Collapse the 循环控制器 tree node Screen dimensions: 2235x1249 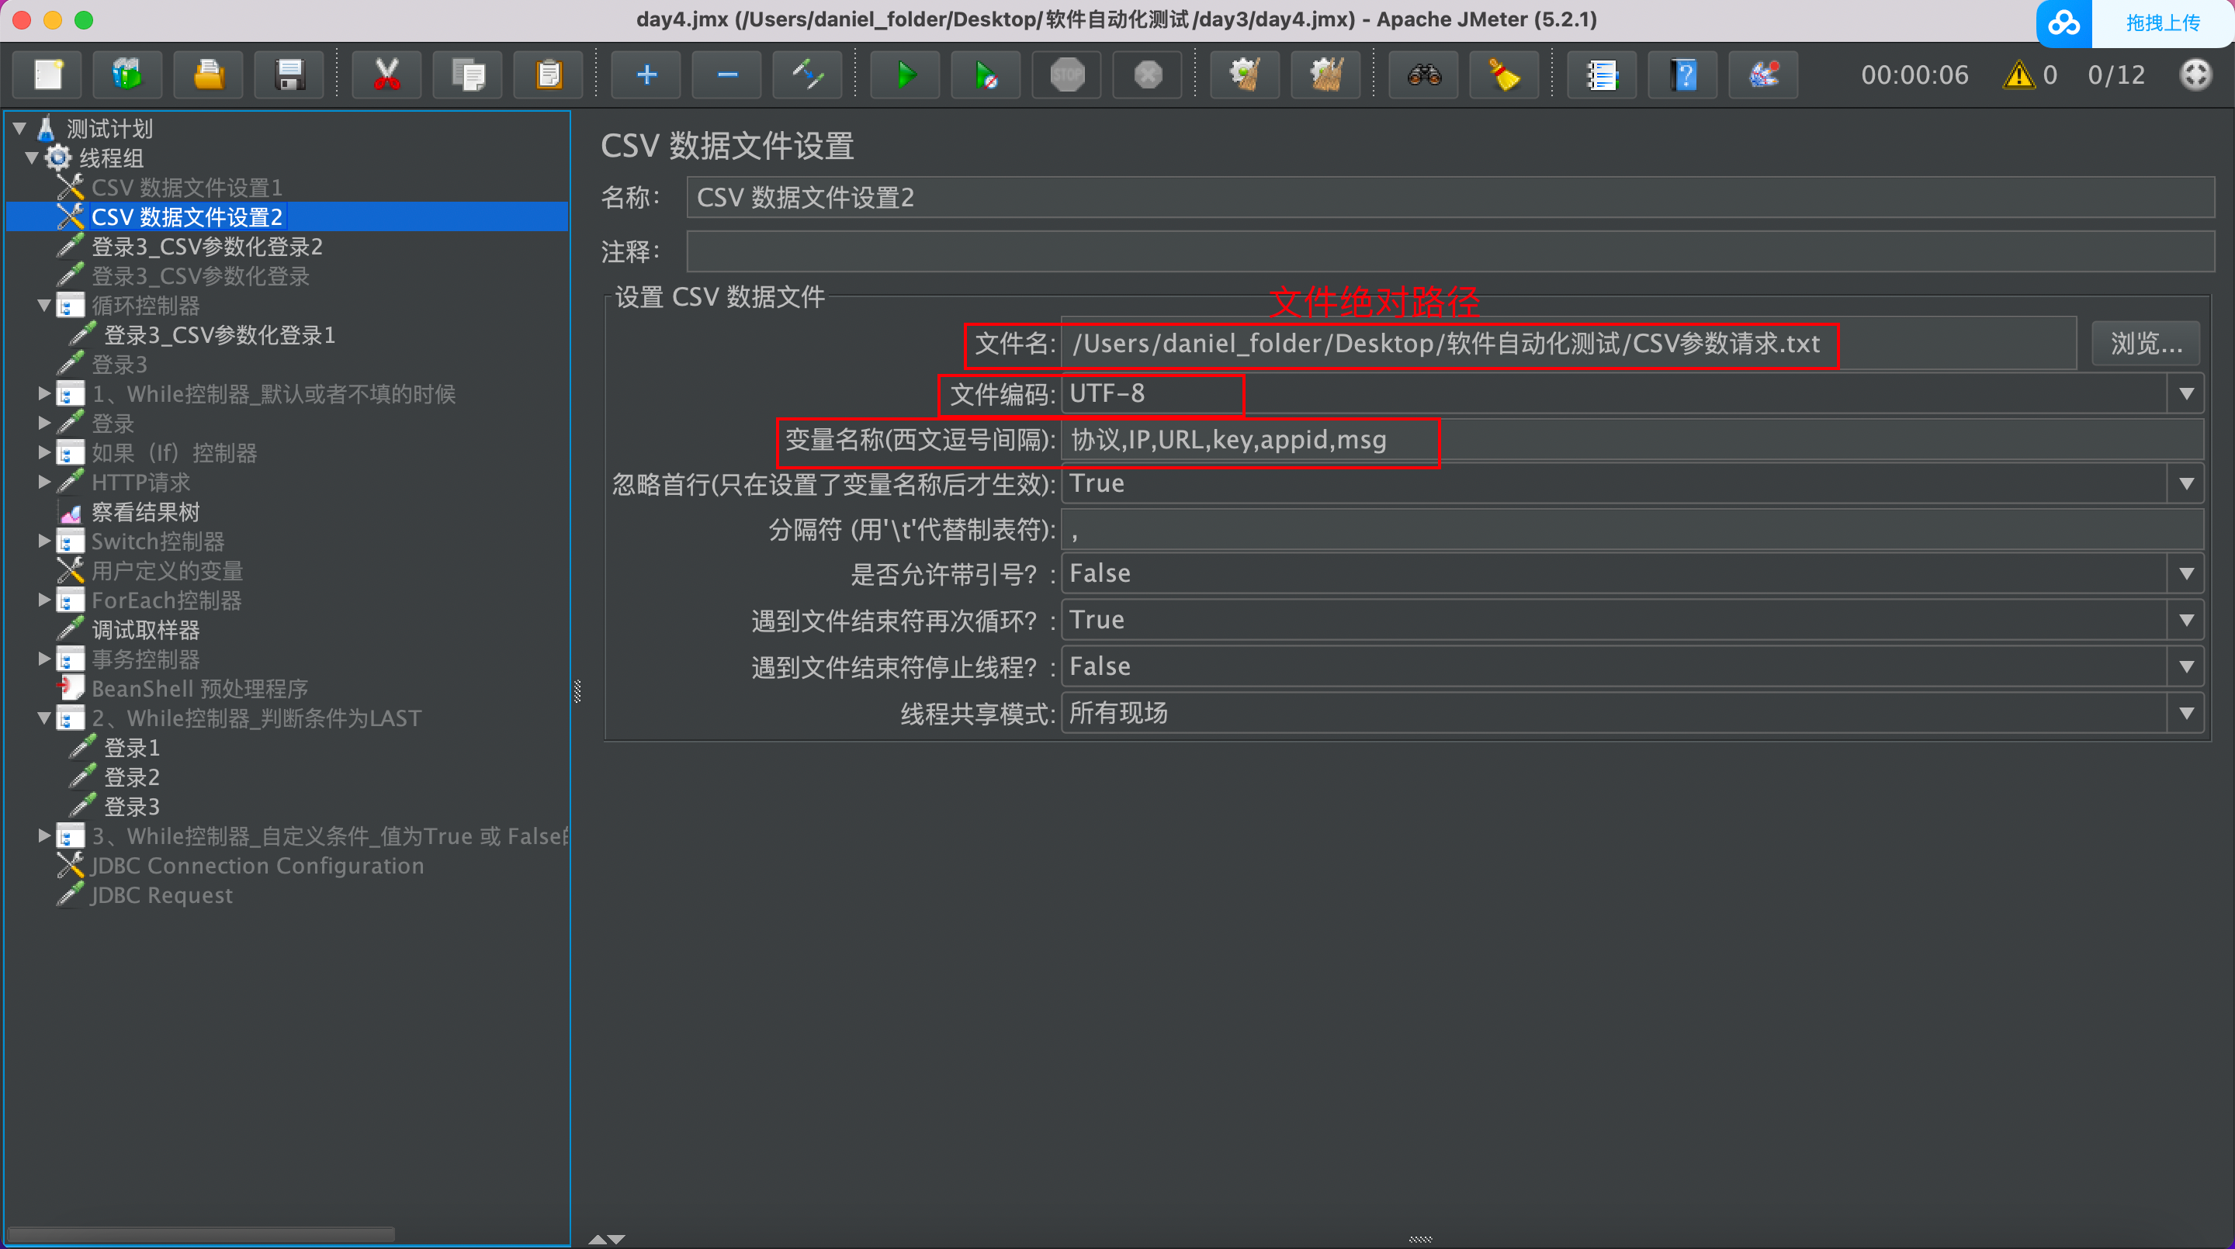(44, 306)
